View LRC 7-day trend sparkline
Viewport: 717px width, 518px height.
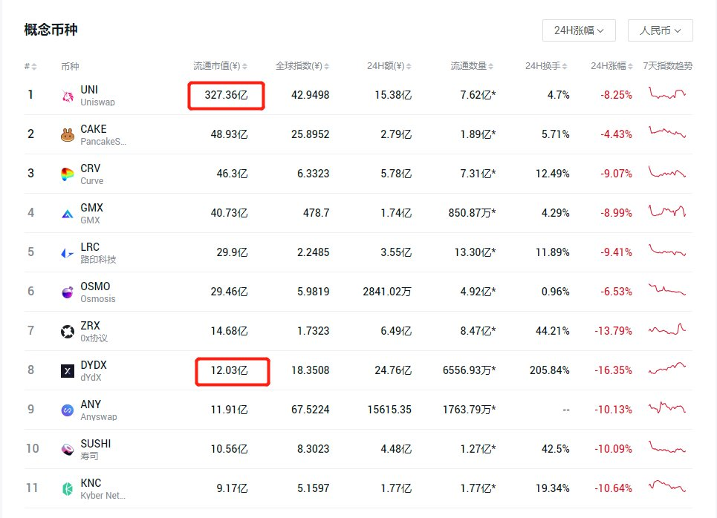667,250
